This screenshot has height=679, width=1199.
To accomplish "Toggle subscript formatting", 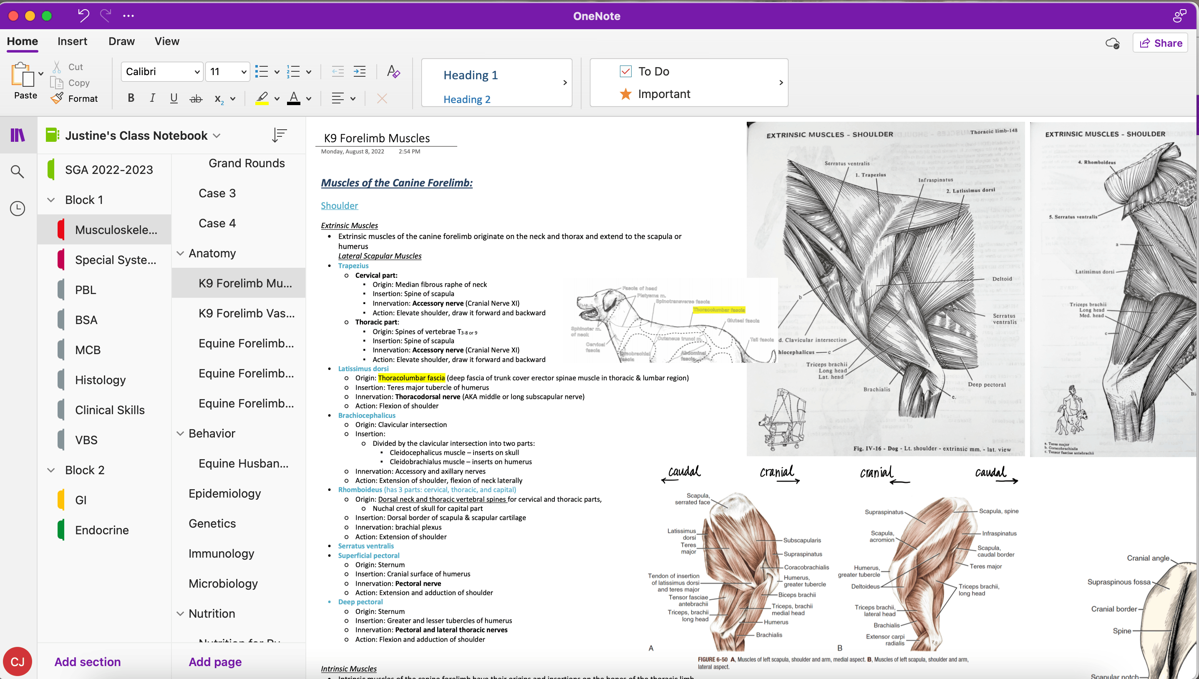I will [219, 99].
